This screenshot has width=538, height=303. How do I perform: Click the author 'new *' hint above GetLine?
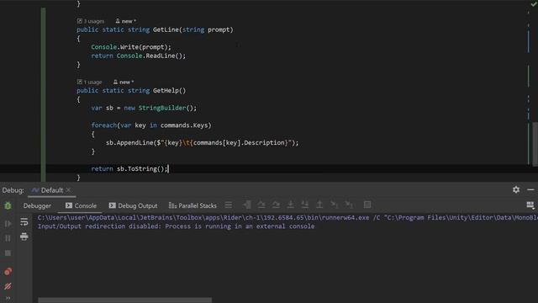click(125, 21)
